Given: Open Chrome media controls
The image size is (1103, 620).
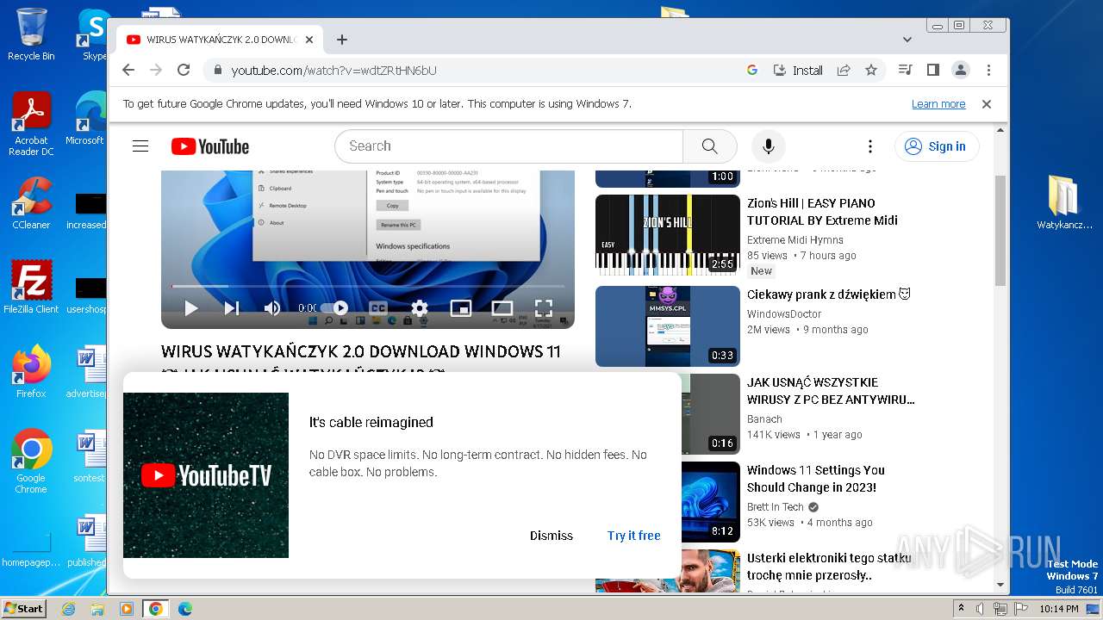Looking at the screenshot, I should [x=905, y=71].
